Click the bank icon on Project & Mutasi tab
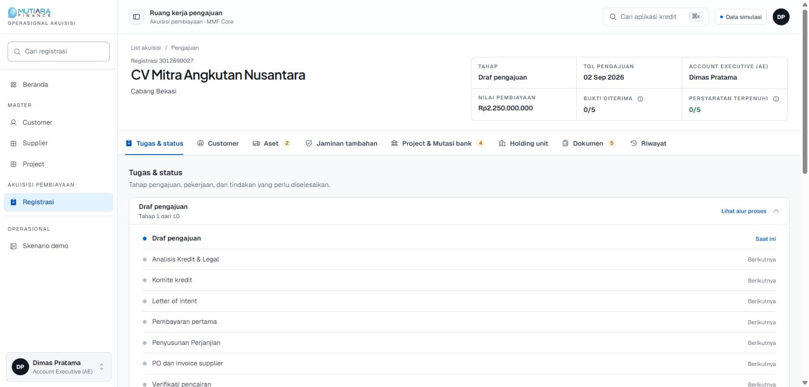809x387 pixels. pyautogui.click(x=394, y=144)
